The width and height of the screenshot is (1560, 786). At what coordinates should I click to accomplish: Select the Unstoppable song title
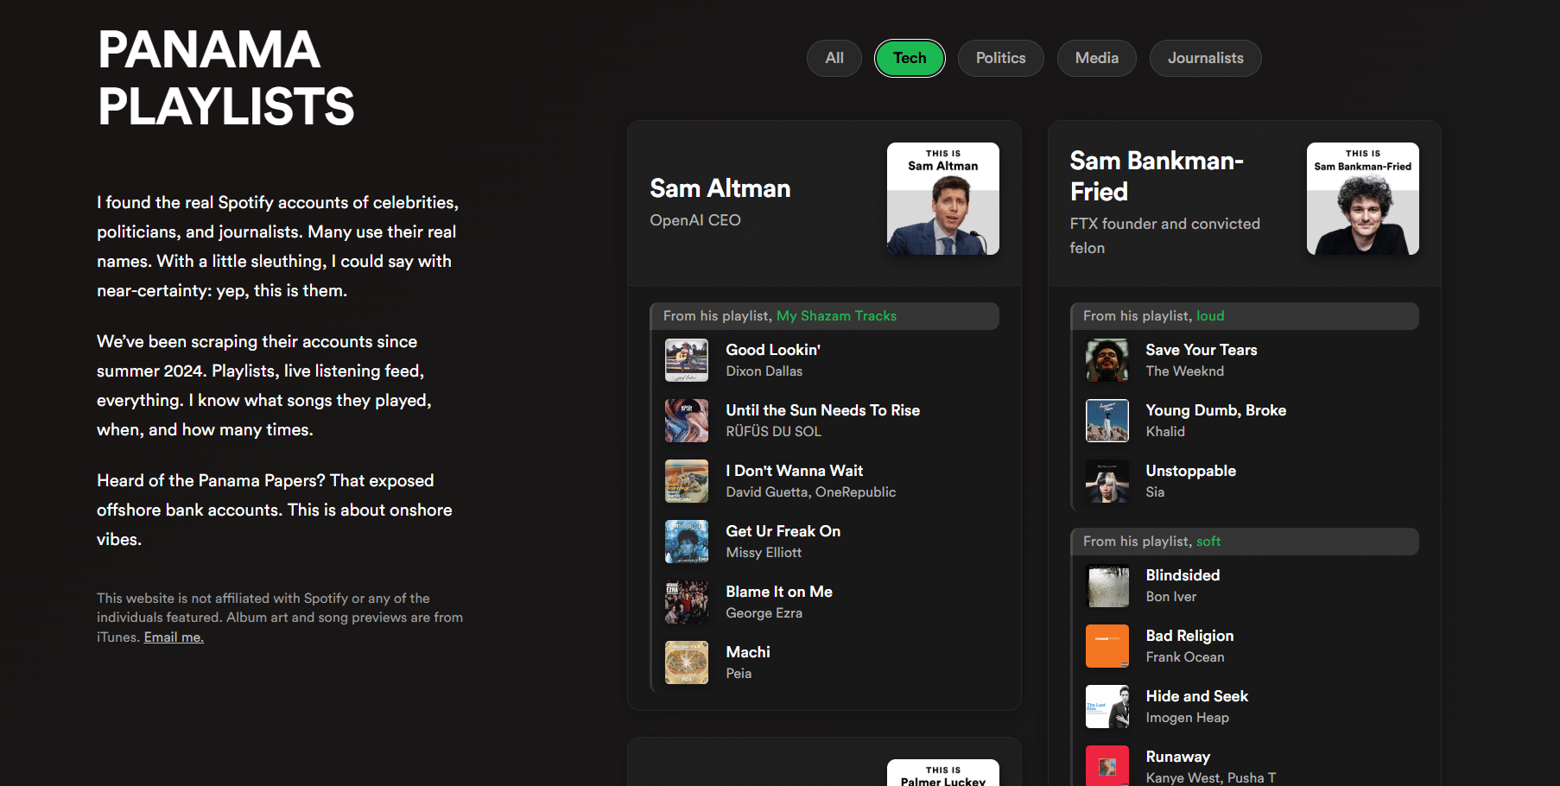click(1190, 471)
